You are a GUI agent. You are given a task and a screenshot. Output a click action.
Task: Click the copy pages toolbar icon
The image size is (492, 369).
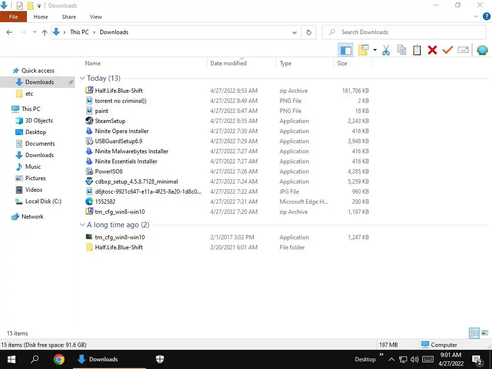pos(401,50)
